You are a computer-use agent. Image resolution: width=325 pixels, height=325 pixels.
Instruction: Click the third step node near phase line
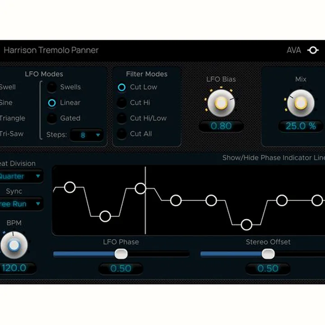140,189
